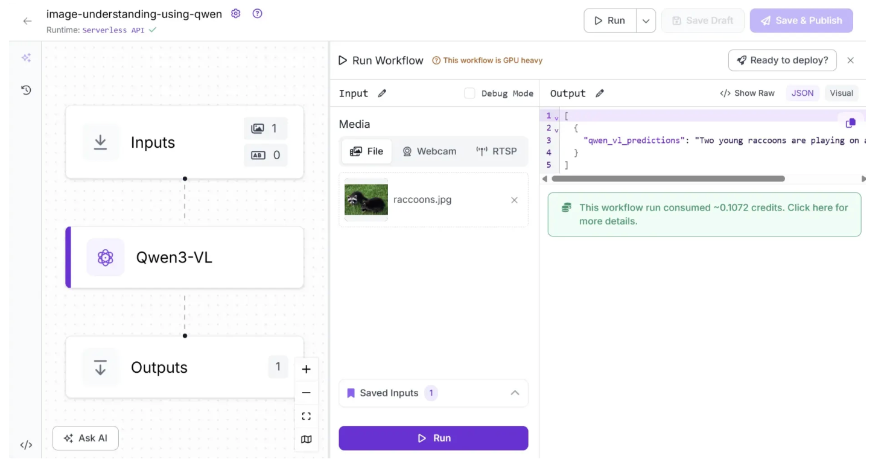Toggle the canvas minimap icon
The height and width of the screenshot is (468, 887).
click(x=307, y=440)
